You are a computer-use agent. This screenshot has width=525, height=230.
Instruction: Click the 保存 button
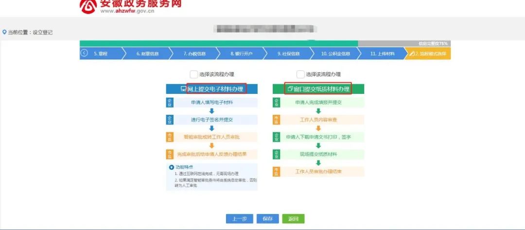pos(267,218)
